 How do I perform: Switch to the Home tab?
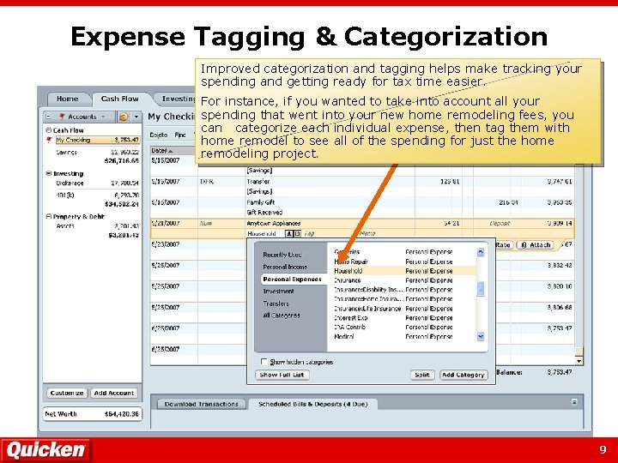click(x=68, y=99)
